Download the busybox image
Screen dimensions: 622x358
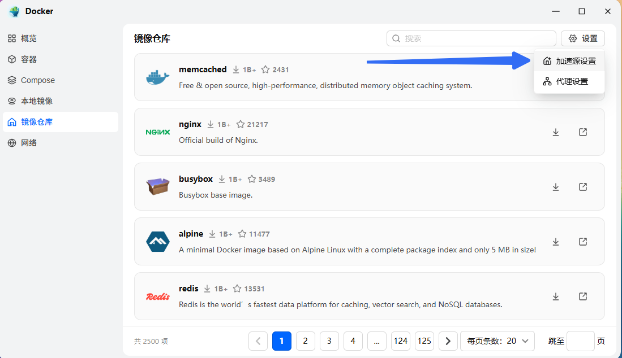(556, 187)
